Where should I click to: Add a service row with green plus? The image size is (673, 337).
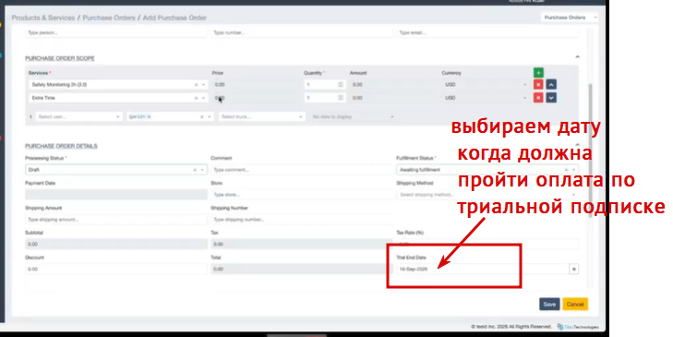point(538,73)
